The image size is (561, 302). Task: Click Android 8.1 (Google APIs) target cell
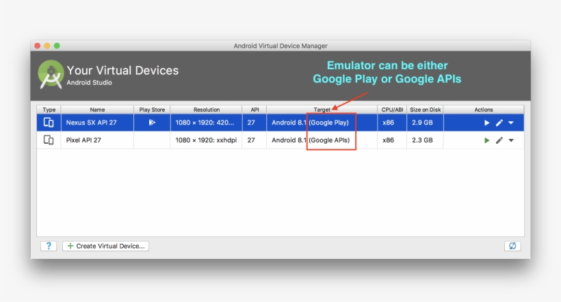click(322, 140)
